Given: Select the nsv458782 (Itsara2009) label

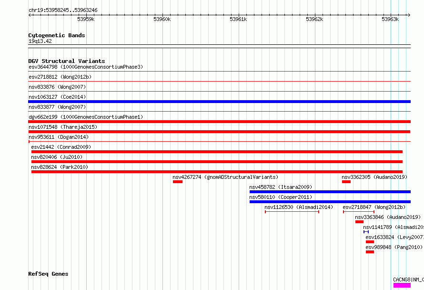Looking at the screenshot, I should click(x=281, y=187).
